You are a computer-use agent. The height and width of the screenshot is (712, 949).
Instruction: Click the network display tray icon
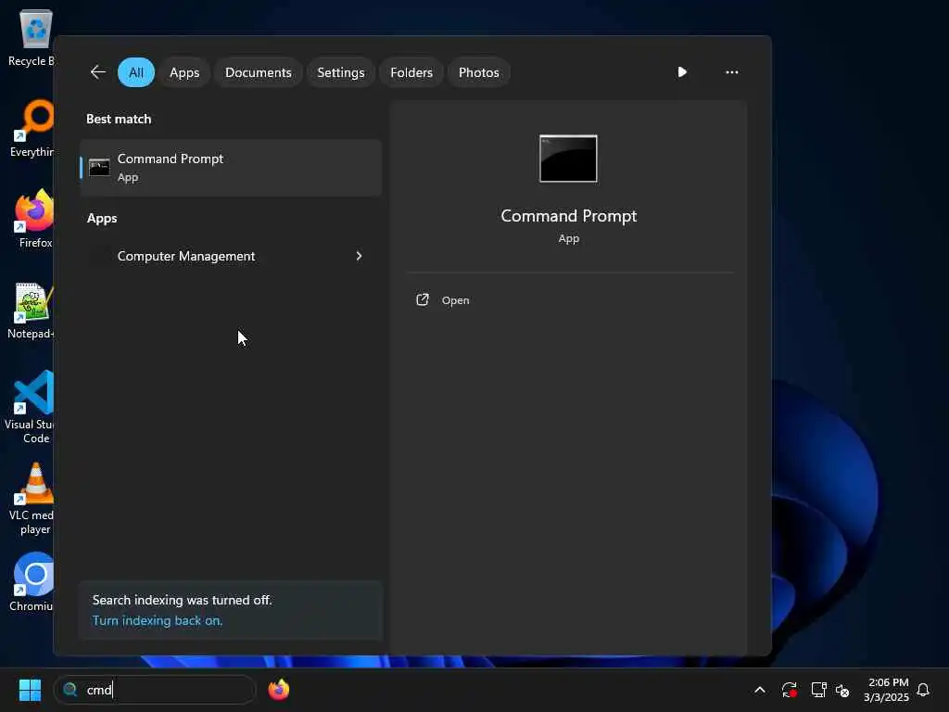click(x=819, y=690)
